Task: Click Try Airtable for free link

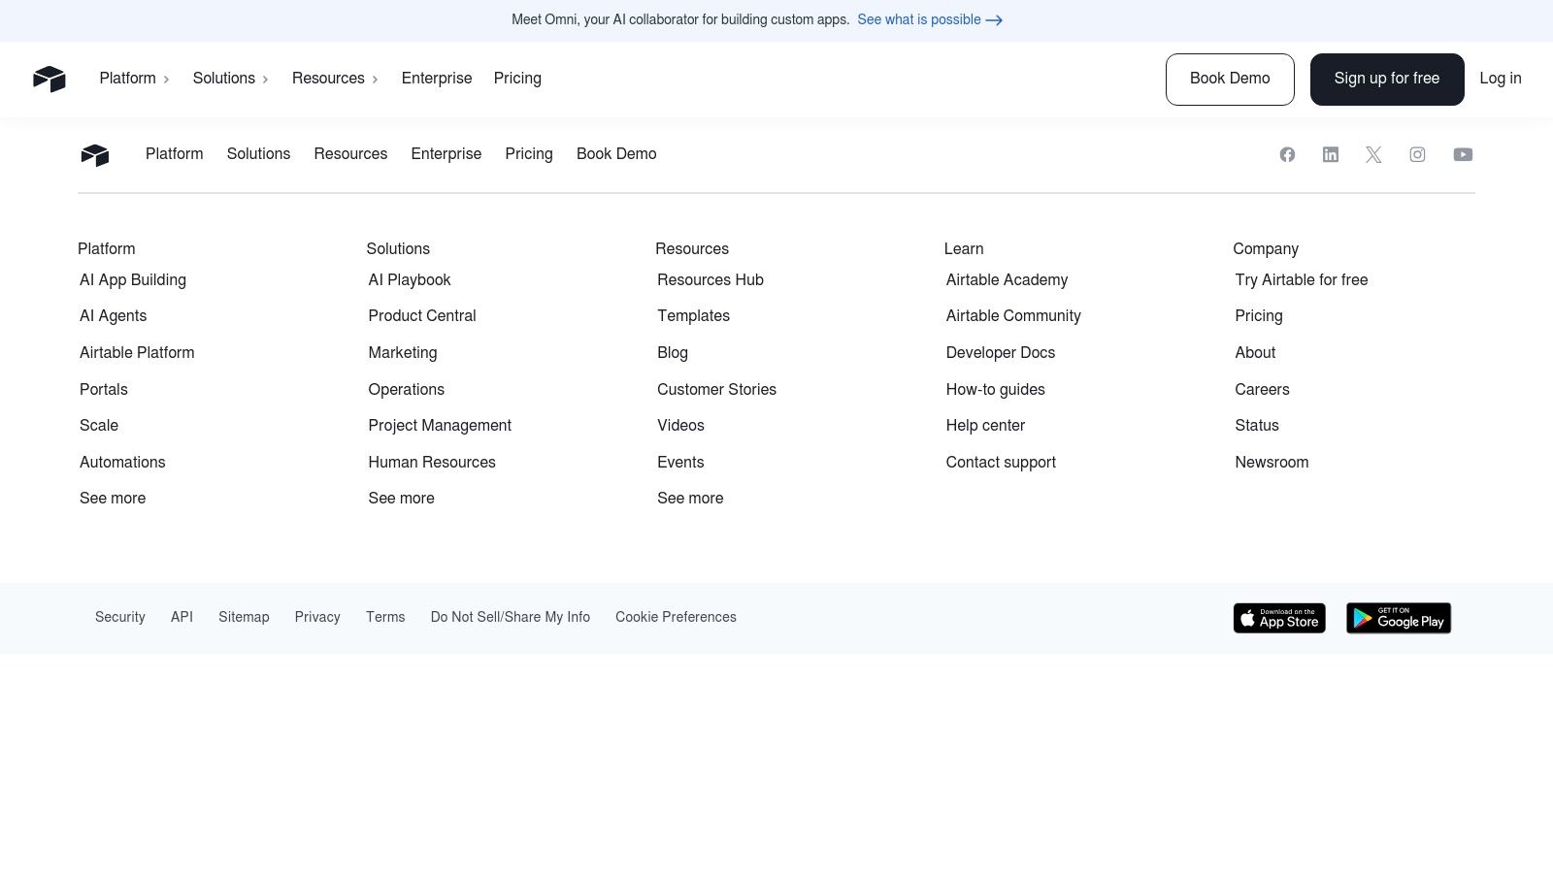Action: (x=1302, y=280)
